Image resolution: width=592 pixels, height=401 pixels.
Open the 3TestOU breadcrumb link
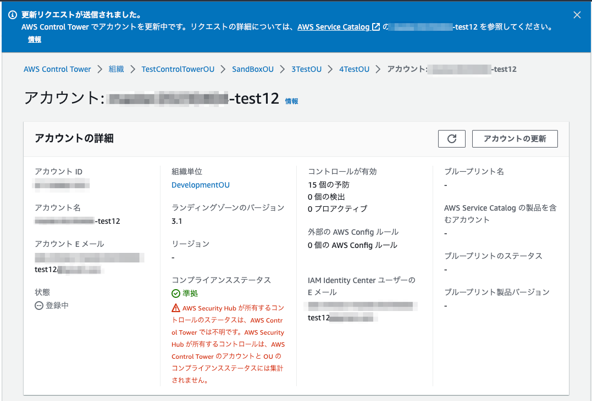pyautogui.click(x=307, y=69)
